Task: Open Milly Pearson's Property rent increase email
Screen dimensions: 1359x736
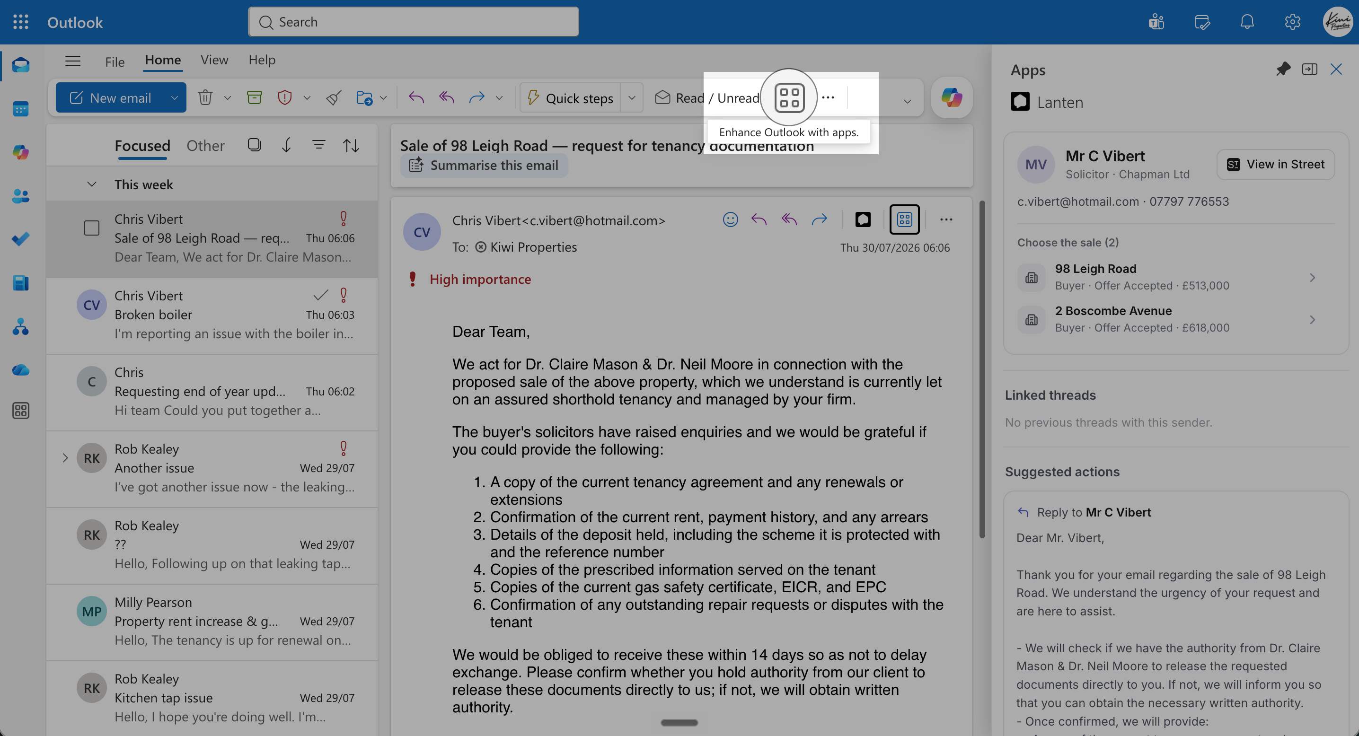Action: pyautogui.click(x=212, y=622)
